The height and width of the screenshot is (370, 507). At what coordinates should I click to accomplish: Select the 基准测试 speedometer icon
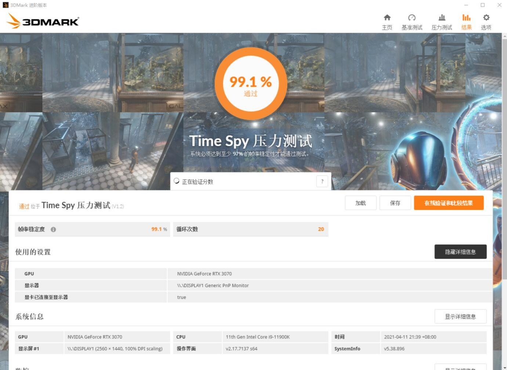coord(412,21)
